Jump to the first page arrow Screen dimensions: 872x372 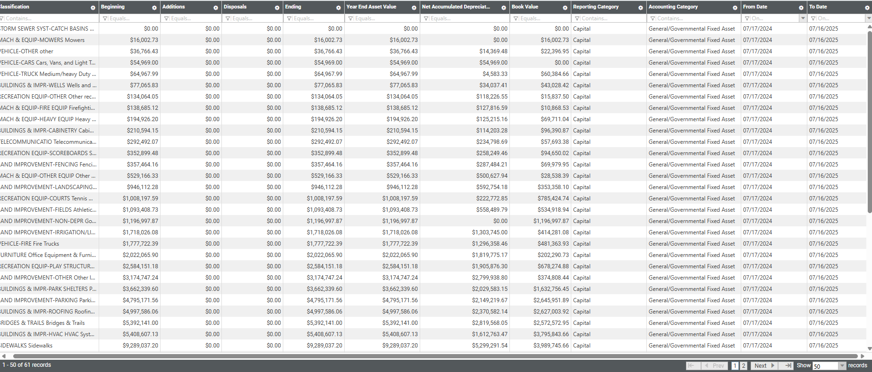point(693,365)
